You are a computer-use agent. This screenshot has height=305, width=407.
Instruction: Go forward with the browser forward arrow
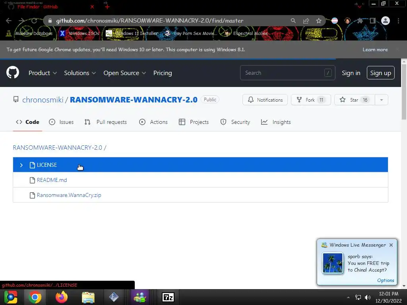21,21
